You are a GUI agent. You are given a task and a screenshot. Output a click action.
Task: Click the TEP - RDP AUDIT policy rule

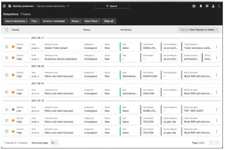194,111
